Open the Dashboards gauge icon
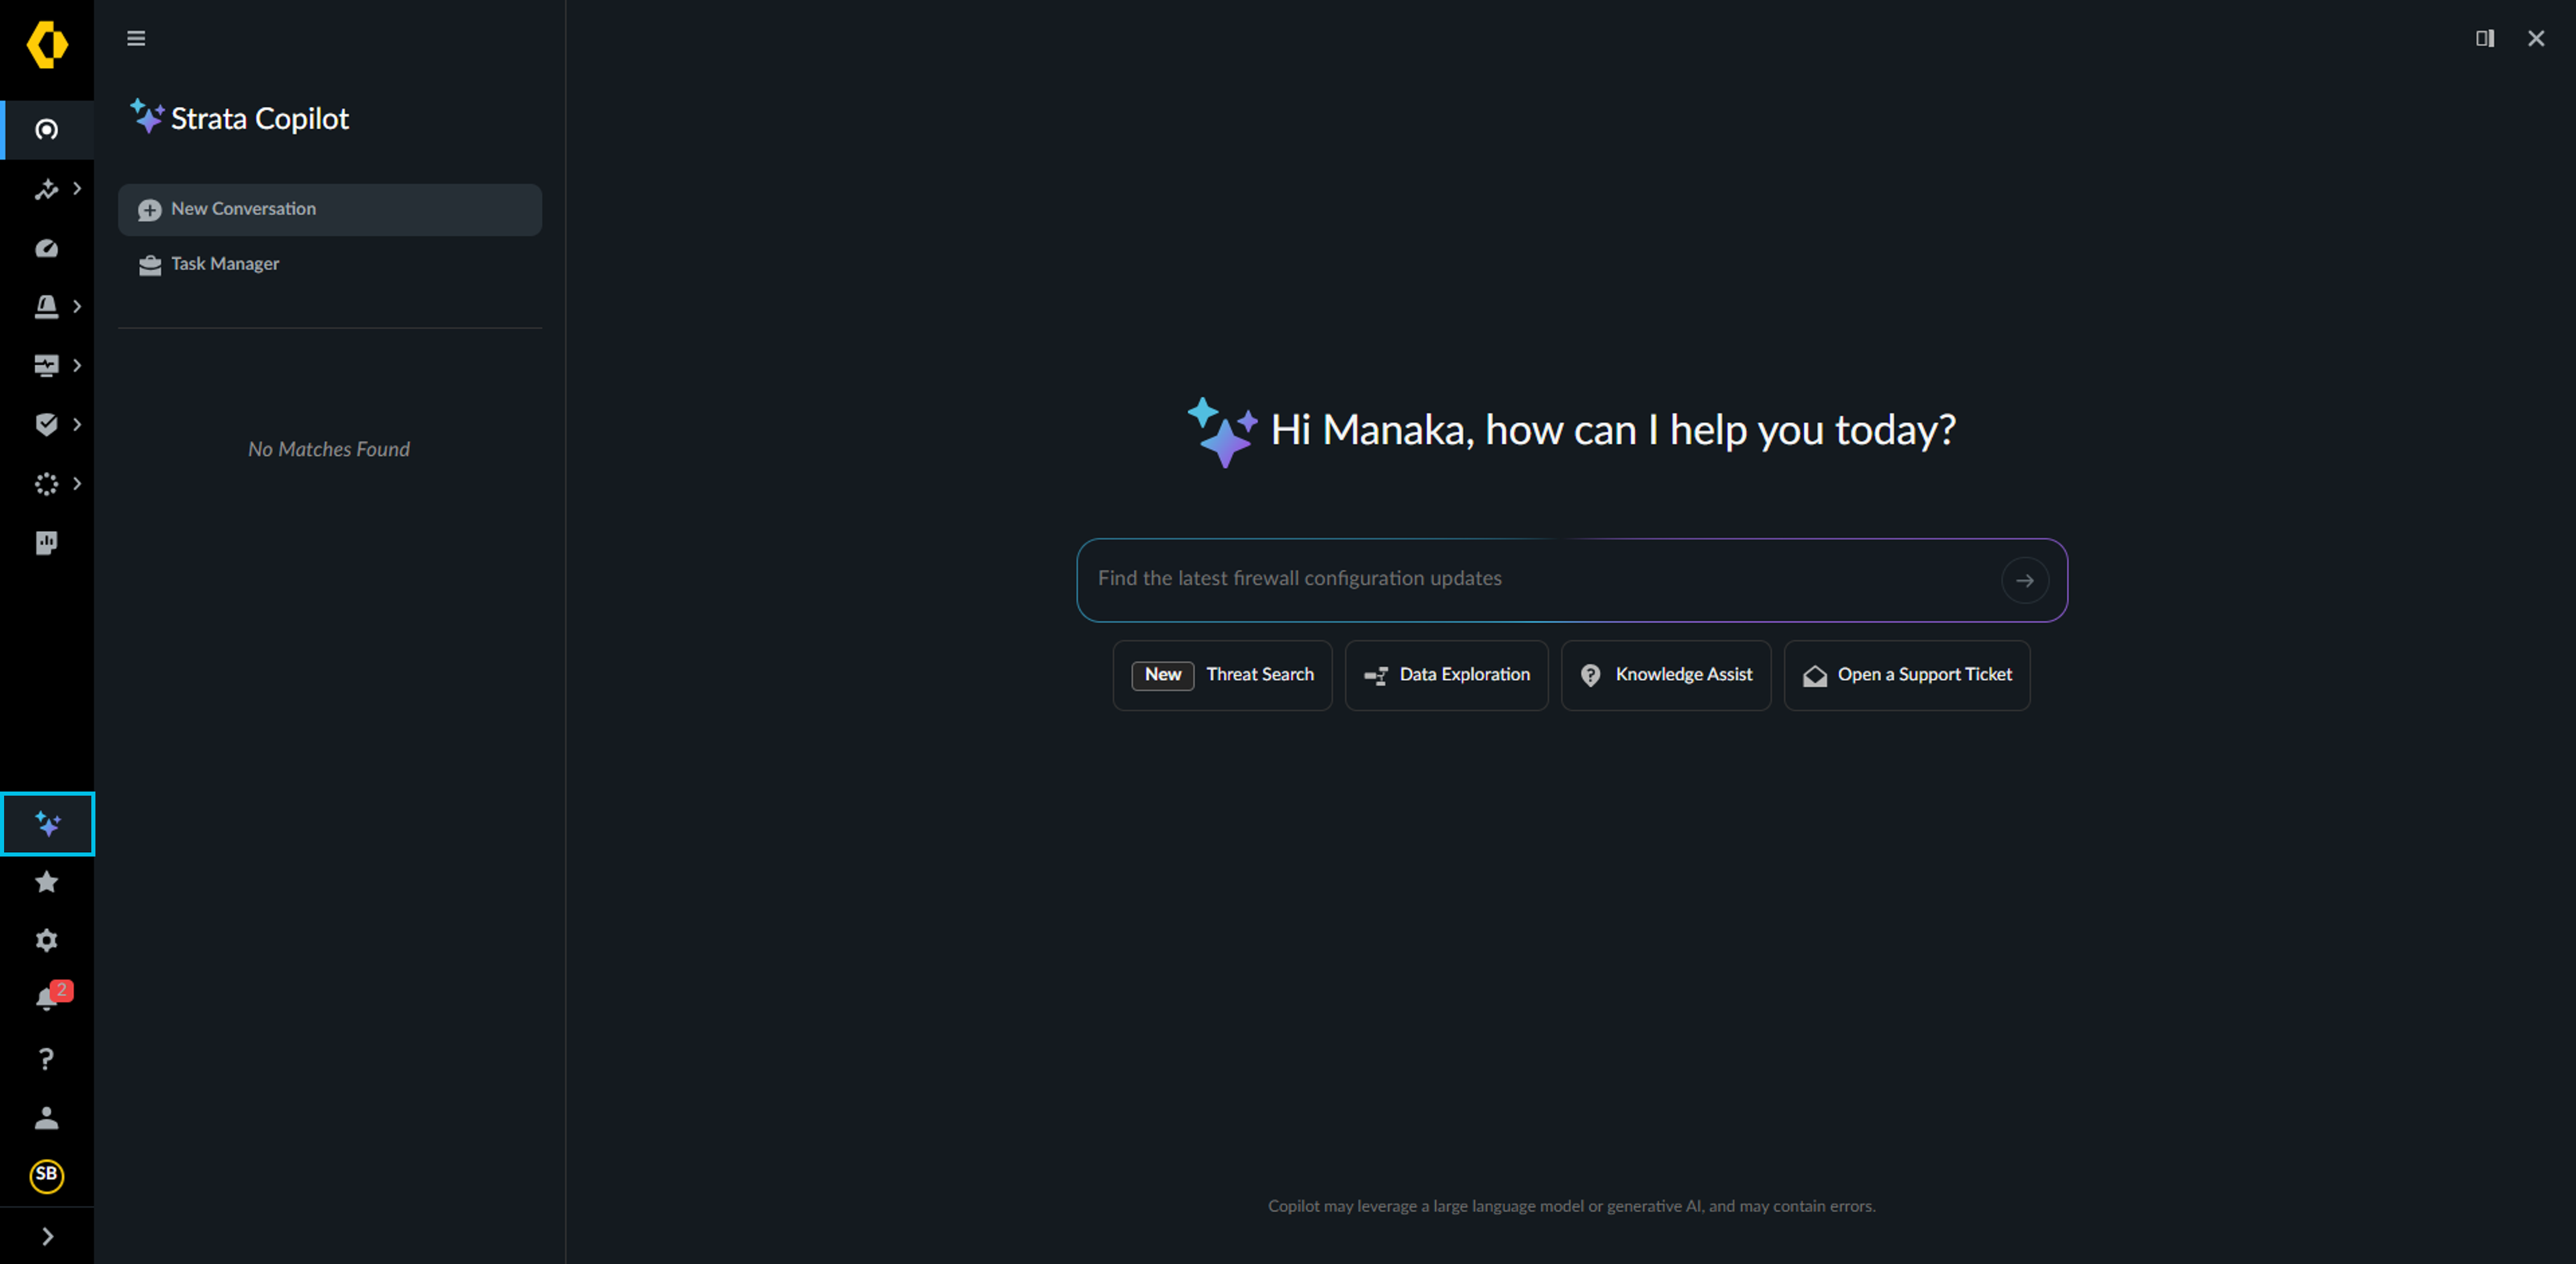 [x=47, y=248]
